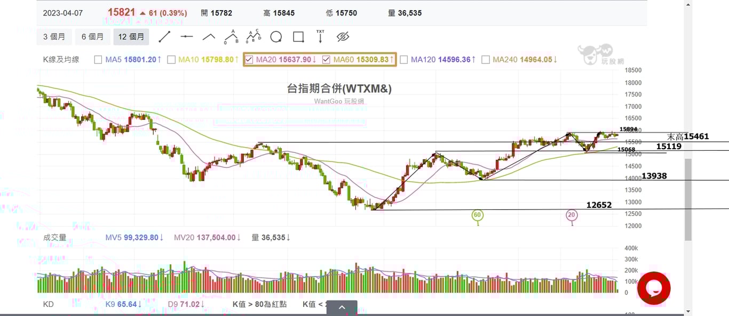Expand the collapsed panel with the up chevron
The width and height of the screenshot is (729, 316).
pos(342,307)
